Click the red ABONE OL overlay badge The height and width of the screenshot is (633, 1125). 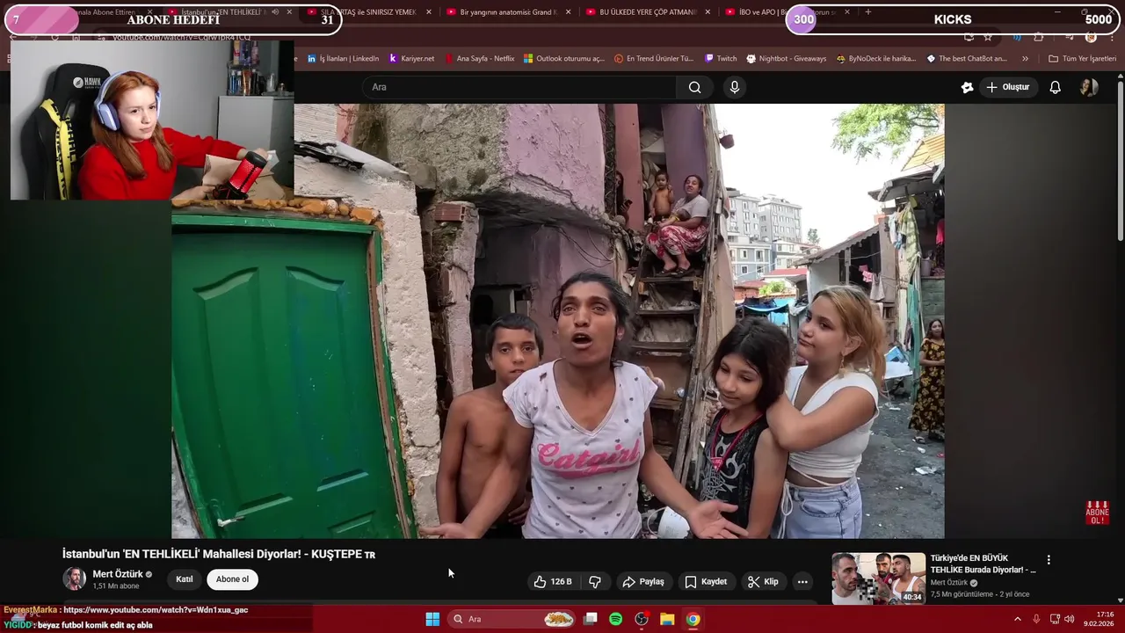[1097, 513]
